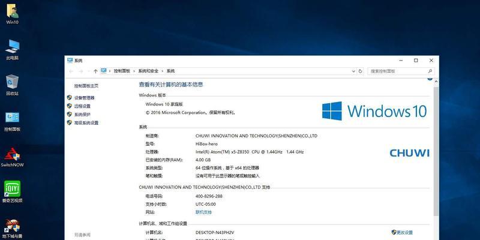Select the text Windows 10 家庭版

coord(164,104)
